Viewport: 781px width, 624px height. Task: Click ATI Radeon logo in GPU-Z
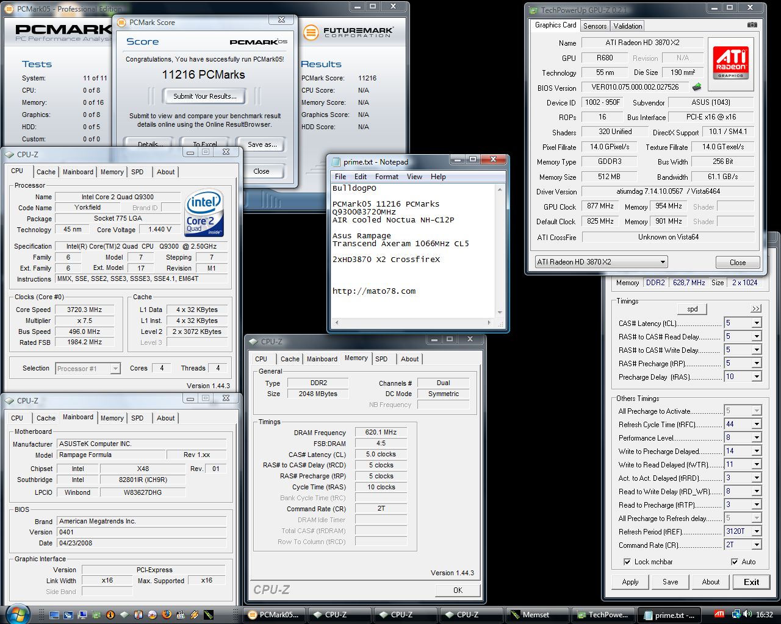731,63
